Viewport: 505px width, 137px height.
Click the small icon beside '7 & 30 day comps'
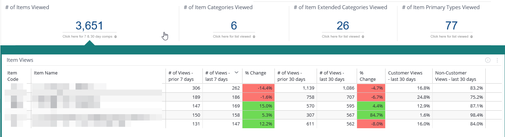coord(116,36)
